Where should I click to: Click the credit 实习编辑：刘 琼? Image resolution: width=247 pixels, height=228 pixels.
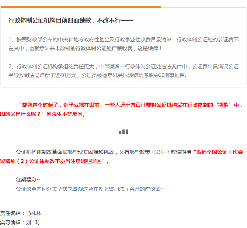tap(20, 222)
